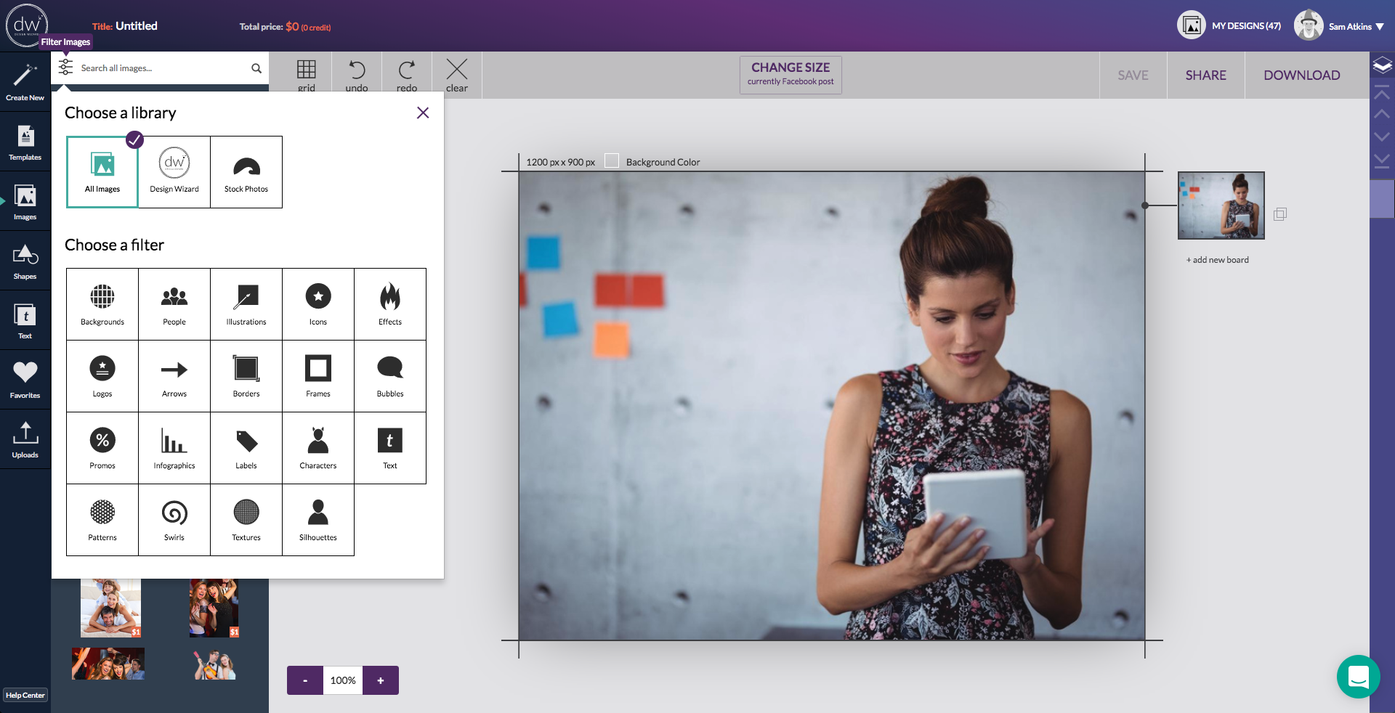Click the undo arrow in toolbar
Screen dimensions: 1395x713
(x=357, y=75)
